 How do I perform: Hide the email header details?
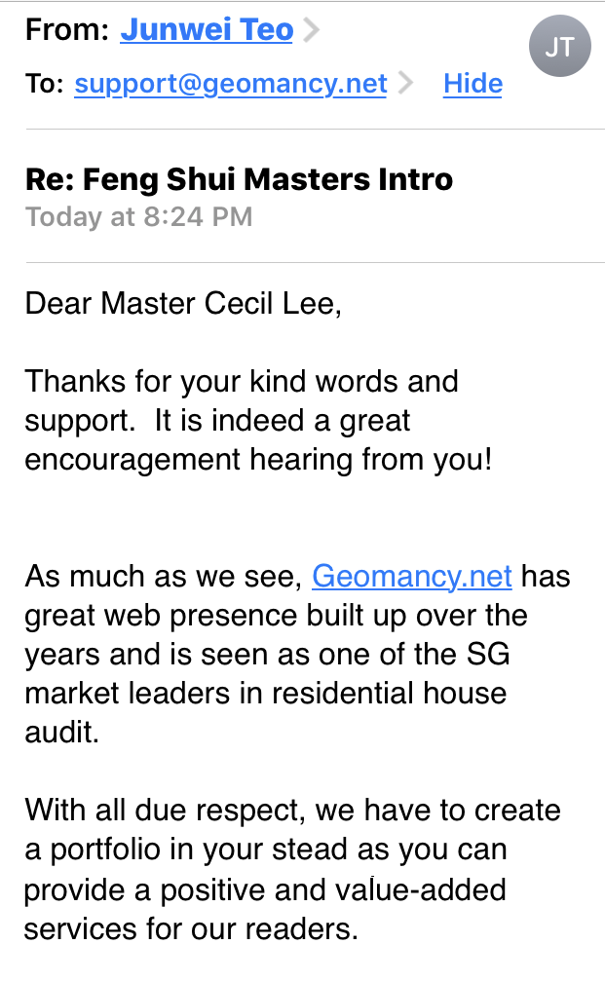pos(473,85)
